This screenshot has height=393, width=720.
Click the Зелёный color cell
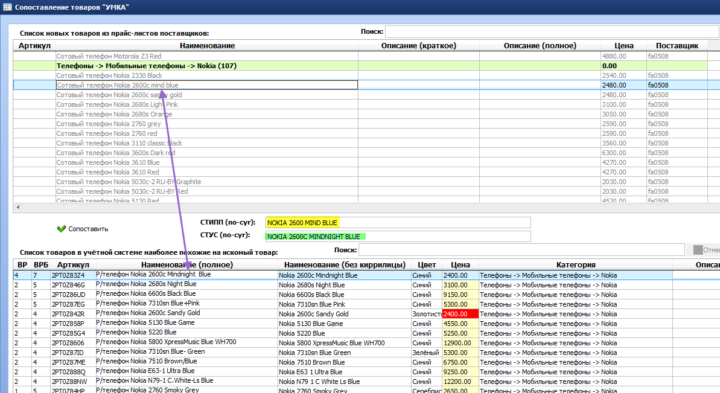[427, 352]
